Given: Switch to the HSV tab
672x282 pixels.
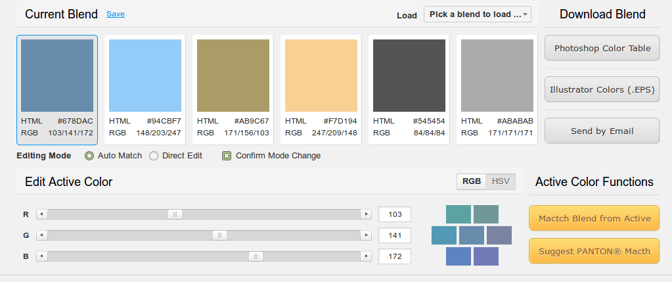Looking at the screenshot, I should 501,181.
